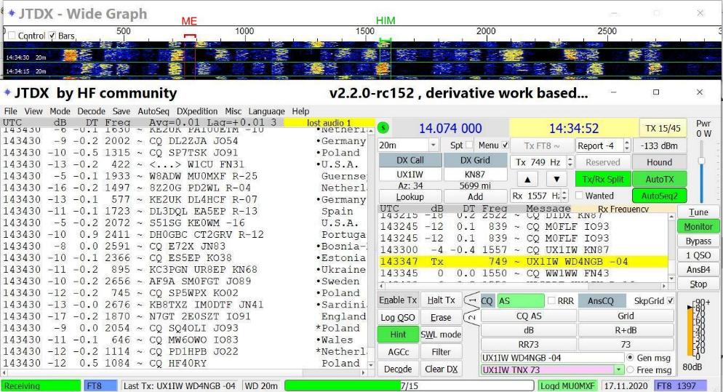The width and height of the screenshot is (723, 392).
Task: Click the SWL mode button
Action: click(441, 335)
